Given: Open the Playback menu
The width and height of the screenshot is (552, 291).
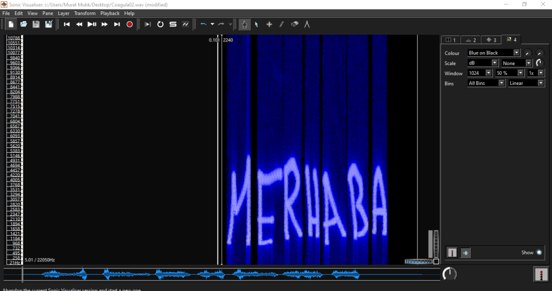Looking at the screenshot, I should click(x=110, y=13).
